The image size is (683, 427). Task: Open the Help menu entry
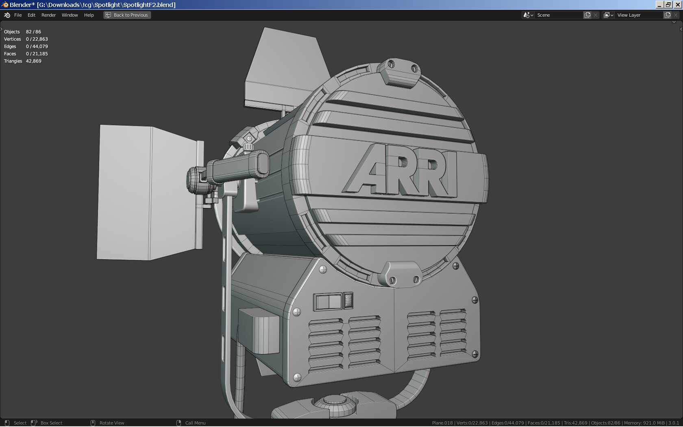tap(89, 15)
